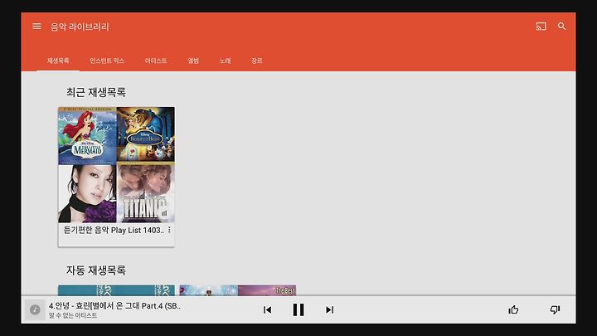Open the first teal auto playlist thumbnail

pyautogui.click(x=117, y=290)
